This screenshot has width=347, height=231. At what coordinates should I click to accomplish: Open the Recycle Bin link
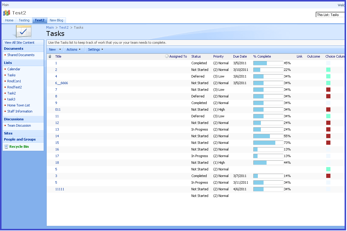pos(19,147)
